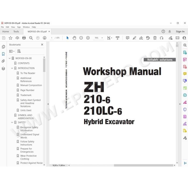Open Manual Composition bookmark
Screen dimensions: 188x188
tap(31, 85)
